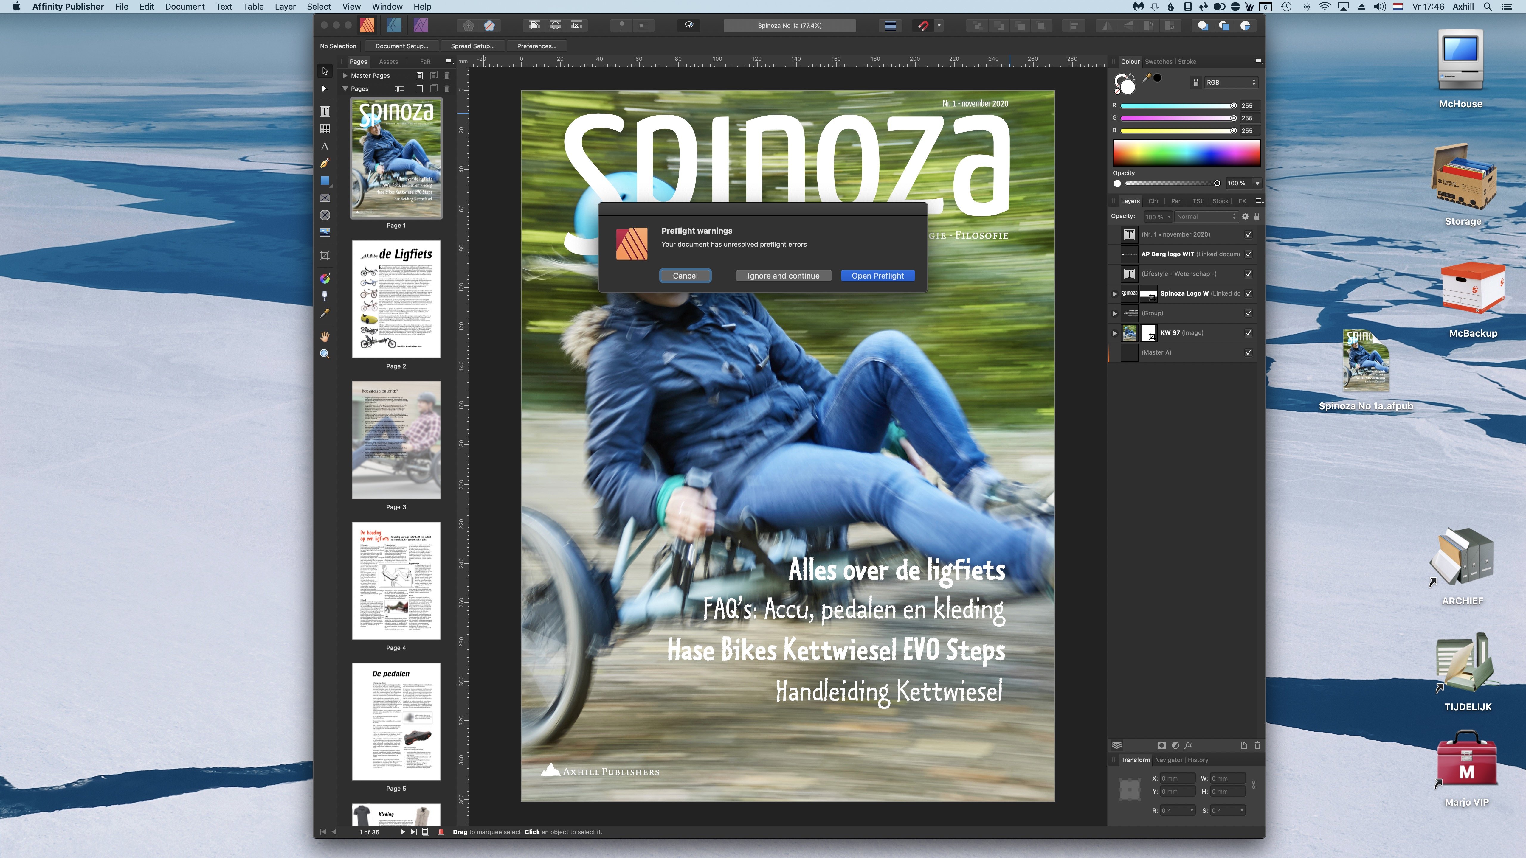Toggle the colour model lock icon
Viewport: 1526px width, 858px height.
pyautogui.click(x=1195, y=82)
